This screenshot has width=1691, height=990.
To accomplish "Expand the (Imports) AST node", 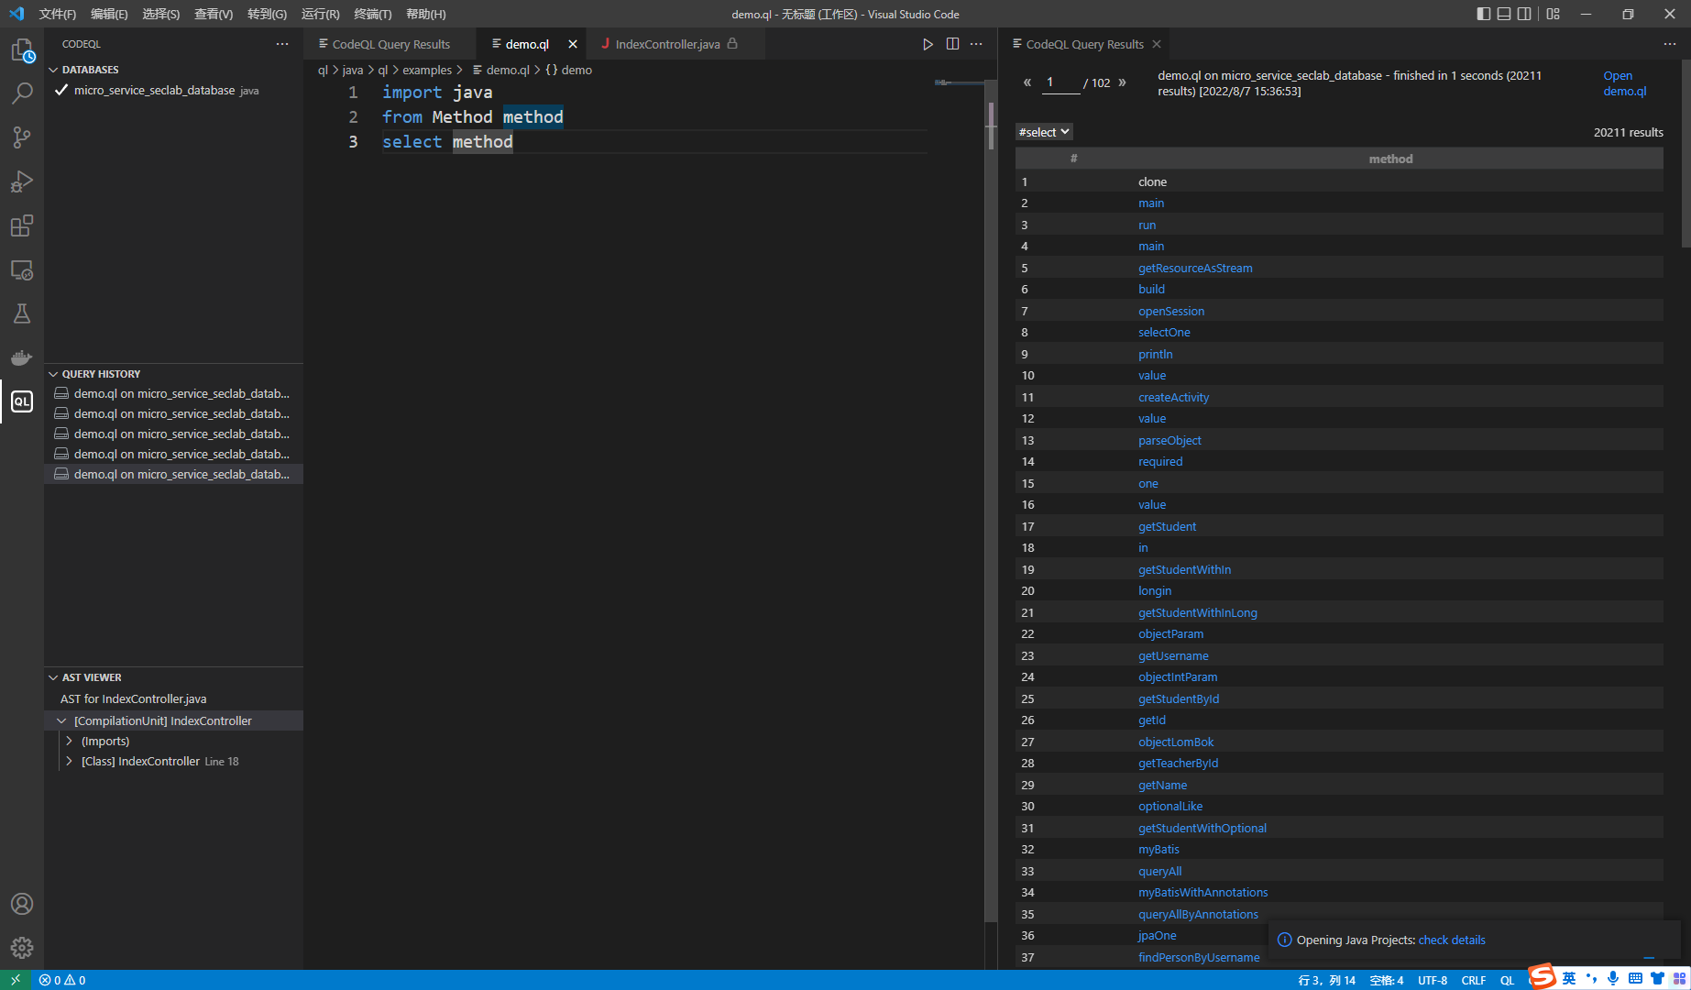I will tap(69, 742).
